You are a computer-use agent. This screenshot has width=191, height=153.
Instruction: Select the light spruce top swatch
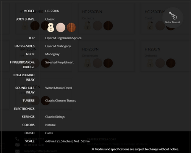[61, 27]
